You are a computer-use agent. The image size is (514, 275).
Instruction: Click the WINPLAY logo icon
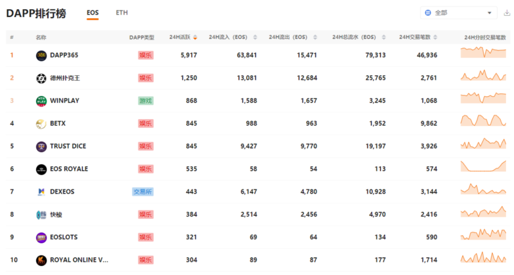[41, 101]
